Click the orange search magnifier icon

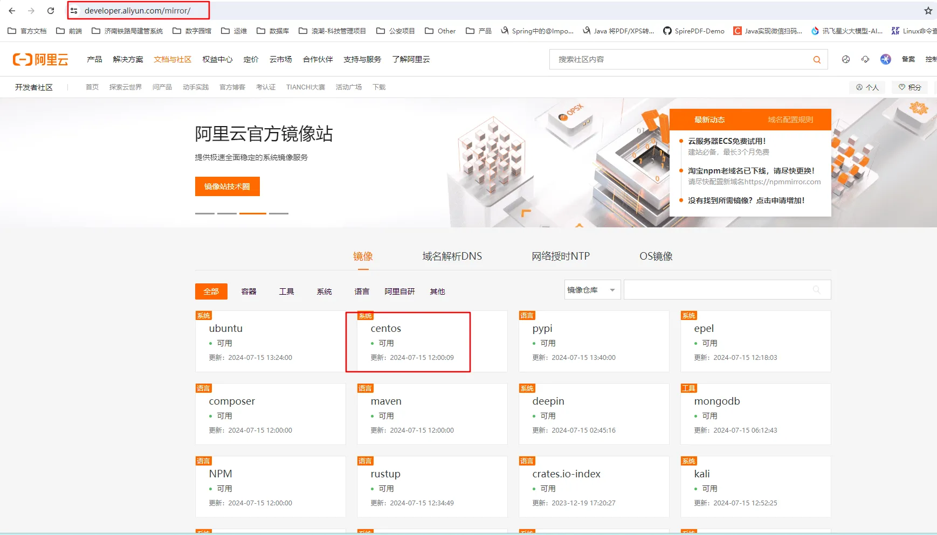817,60
